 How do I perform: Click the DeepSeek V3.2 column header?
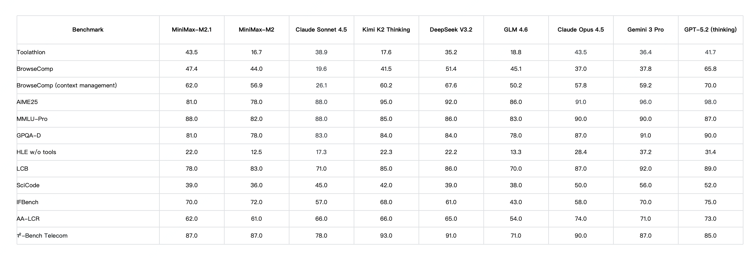pos(451,30)
